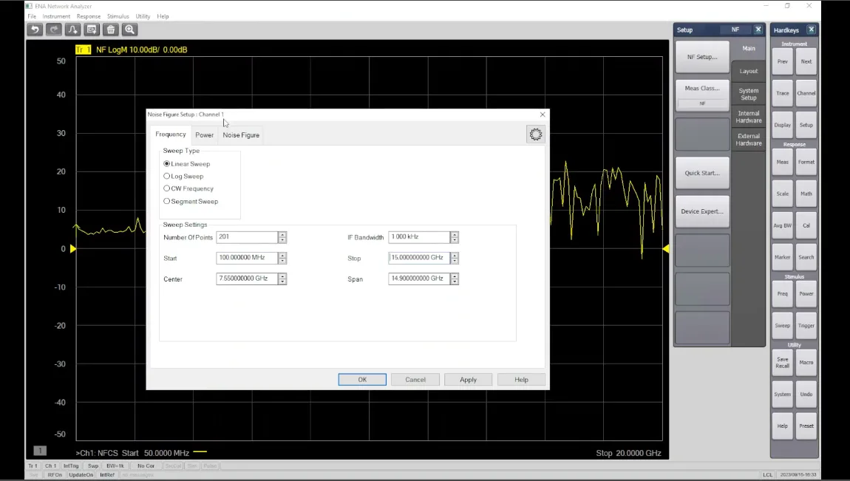Click the Redo arrow toolbar icon
Screen dimensions: 850x481
click(54, 30)
